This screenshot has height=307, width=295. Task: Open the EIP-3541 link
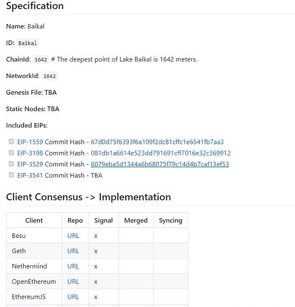click(30, 176)
